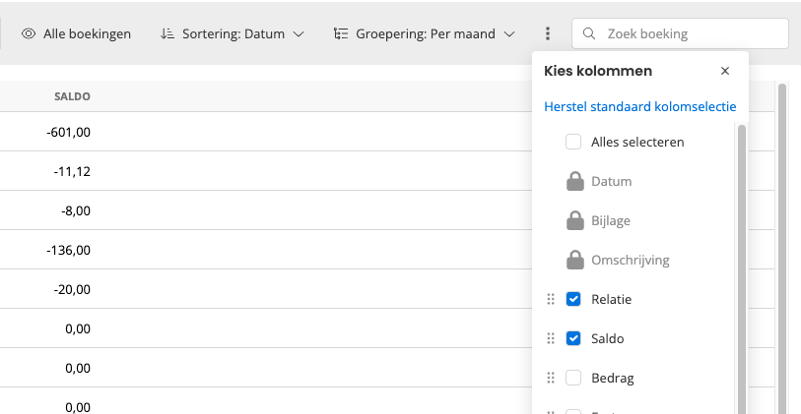Image resolution: width=801 pixels, height=414 pixels.
Task: Open the three-dot column options menu
Action: point(548,33)
